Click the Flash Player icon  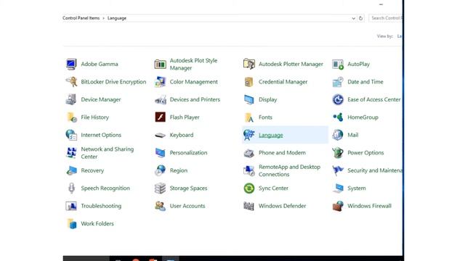pyautogui.click(x=160, y=117)
